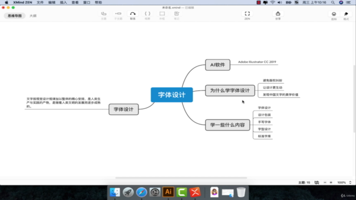The width and height of the screenshot is (356, 200).
Task: Open the 帮助 menu
Action: [98, 2]
